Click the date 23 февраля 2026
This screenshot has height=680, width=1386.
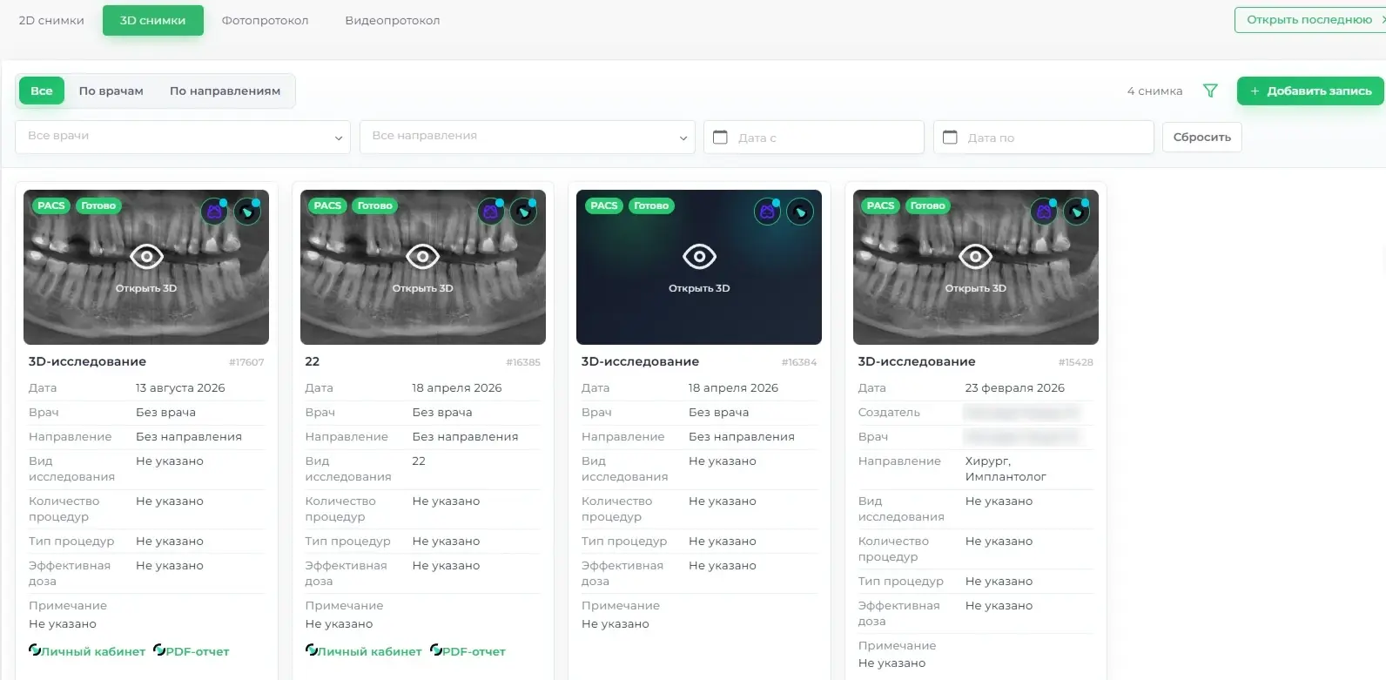(1015, 388)
